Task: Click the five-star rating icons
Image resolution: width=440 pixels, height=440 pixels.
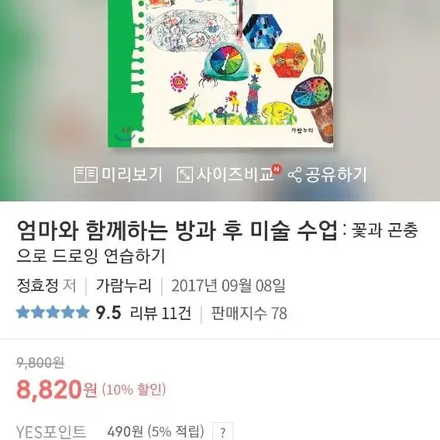Action: pos(53,312)
